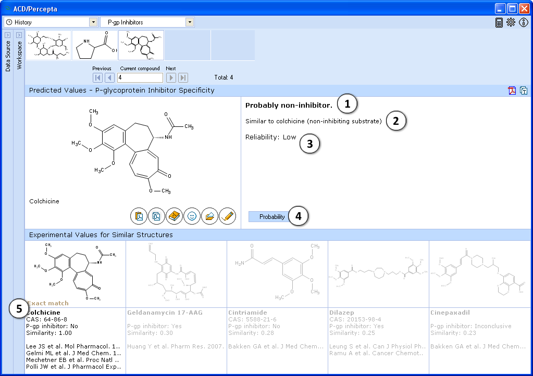Viewport: 533px width, 376px height.
Task: Export the prediction report to PDF
Action: coord(512,90)
